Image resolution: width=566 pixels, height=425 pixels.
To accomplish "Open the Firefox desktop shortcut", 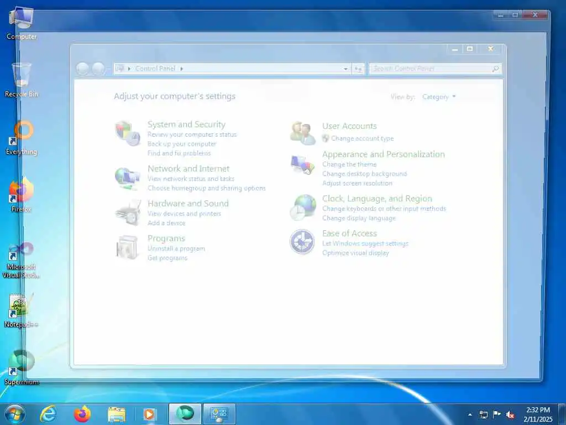I will pos(22,195).
